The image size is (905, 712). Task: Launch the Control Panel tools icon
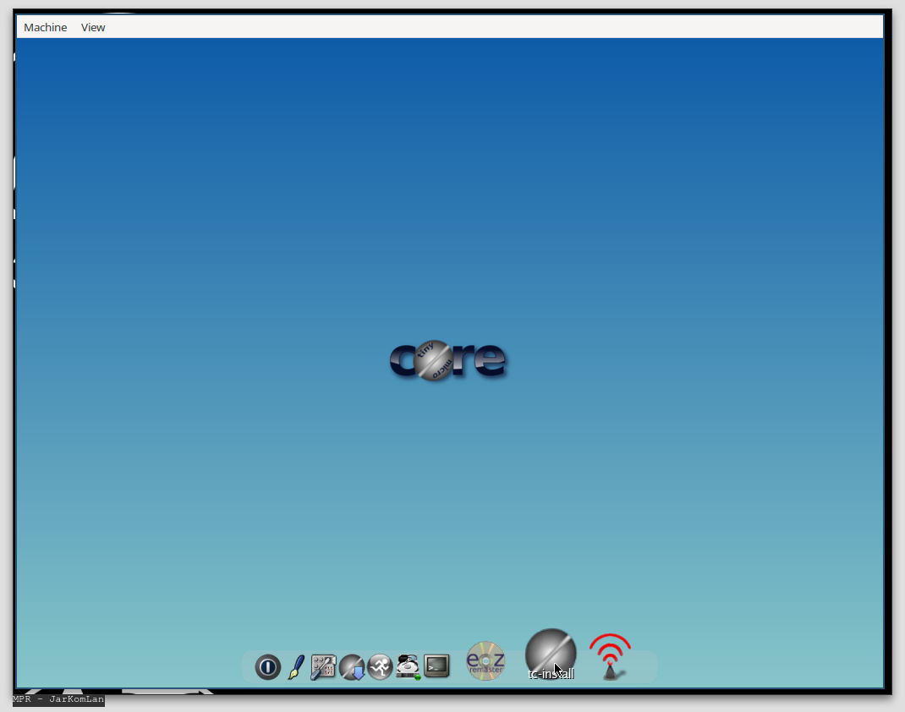click(322, 665)
